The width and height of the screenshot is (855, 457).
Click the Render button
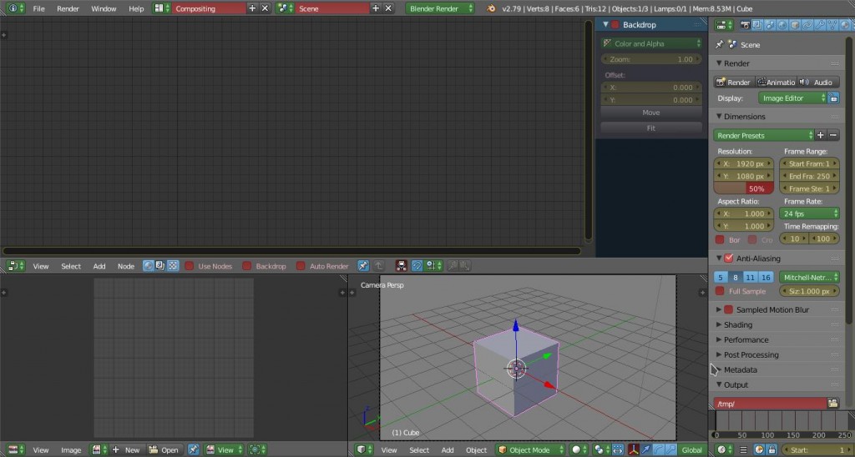click(x=734, y=82)
